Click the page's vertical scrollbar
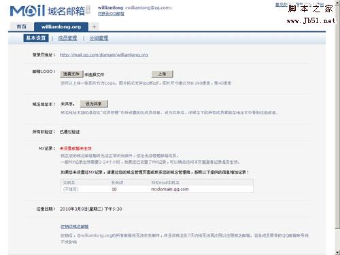Image resolution: width=340 pixels, height=255 pixels. (x=337, y=127)
